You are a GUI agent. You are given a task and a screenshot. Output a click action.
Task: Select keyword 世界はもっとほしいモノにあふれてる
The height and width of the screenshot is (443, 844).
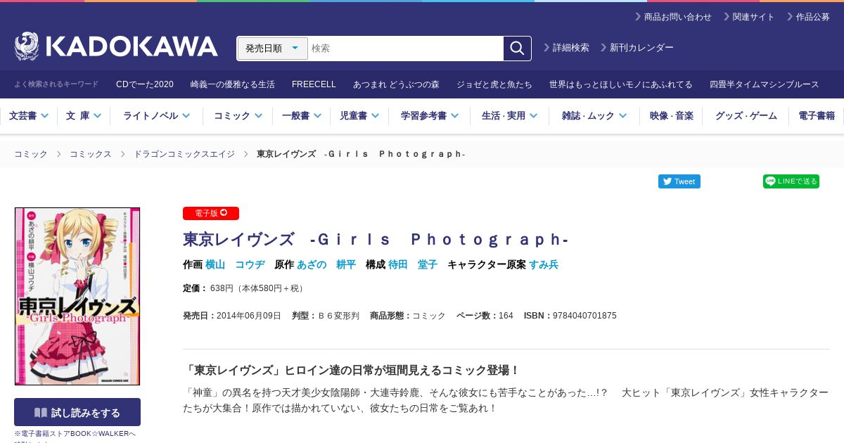coord(621,84)
